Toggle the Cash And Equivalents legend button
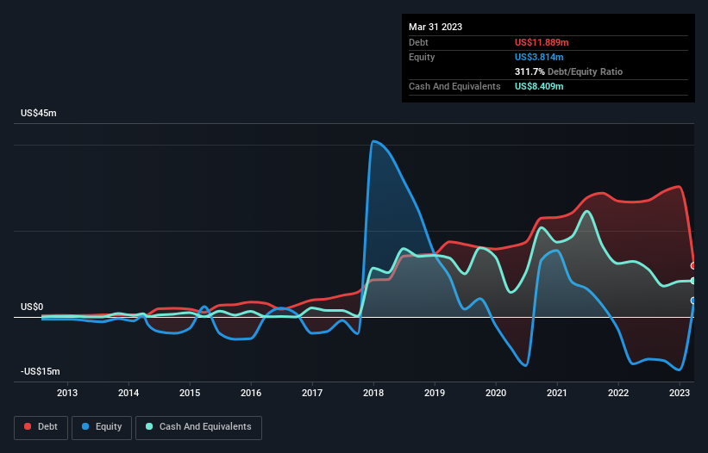The height and width of the screenshot is (453, 708). point(198,427)
